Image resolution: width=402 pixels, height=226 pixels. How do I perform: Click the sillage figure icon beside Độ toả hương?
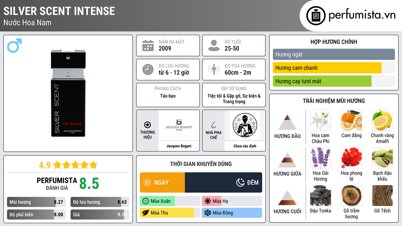214,69
